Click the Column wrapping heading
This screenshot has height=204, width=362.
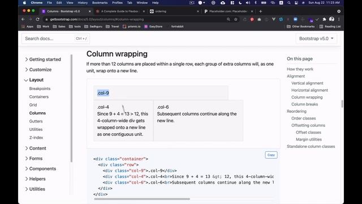coord(117,54)
